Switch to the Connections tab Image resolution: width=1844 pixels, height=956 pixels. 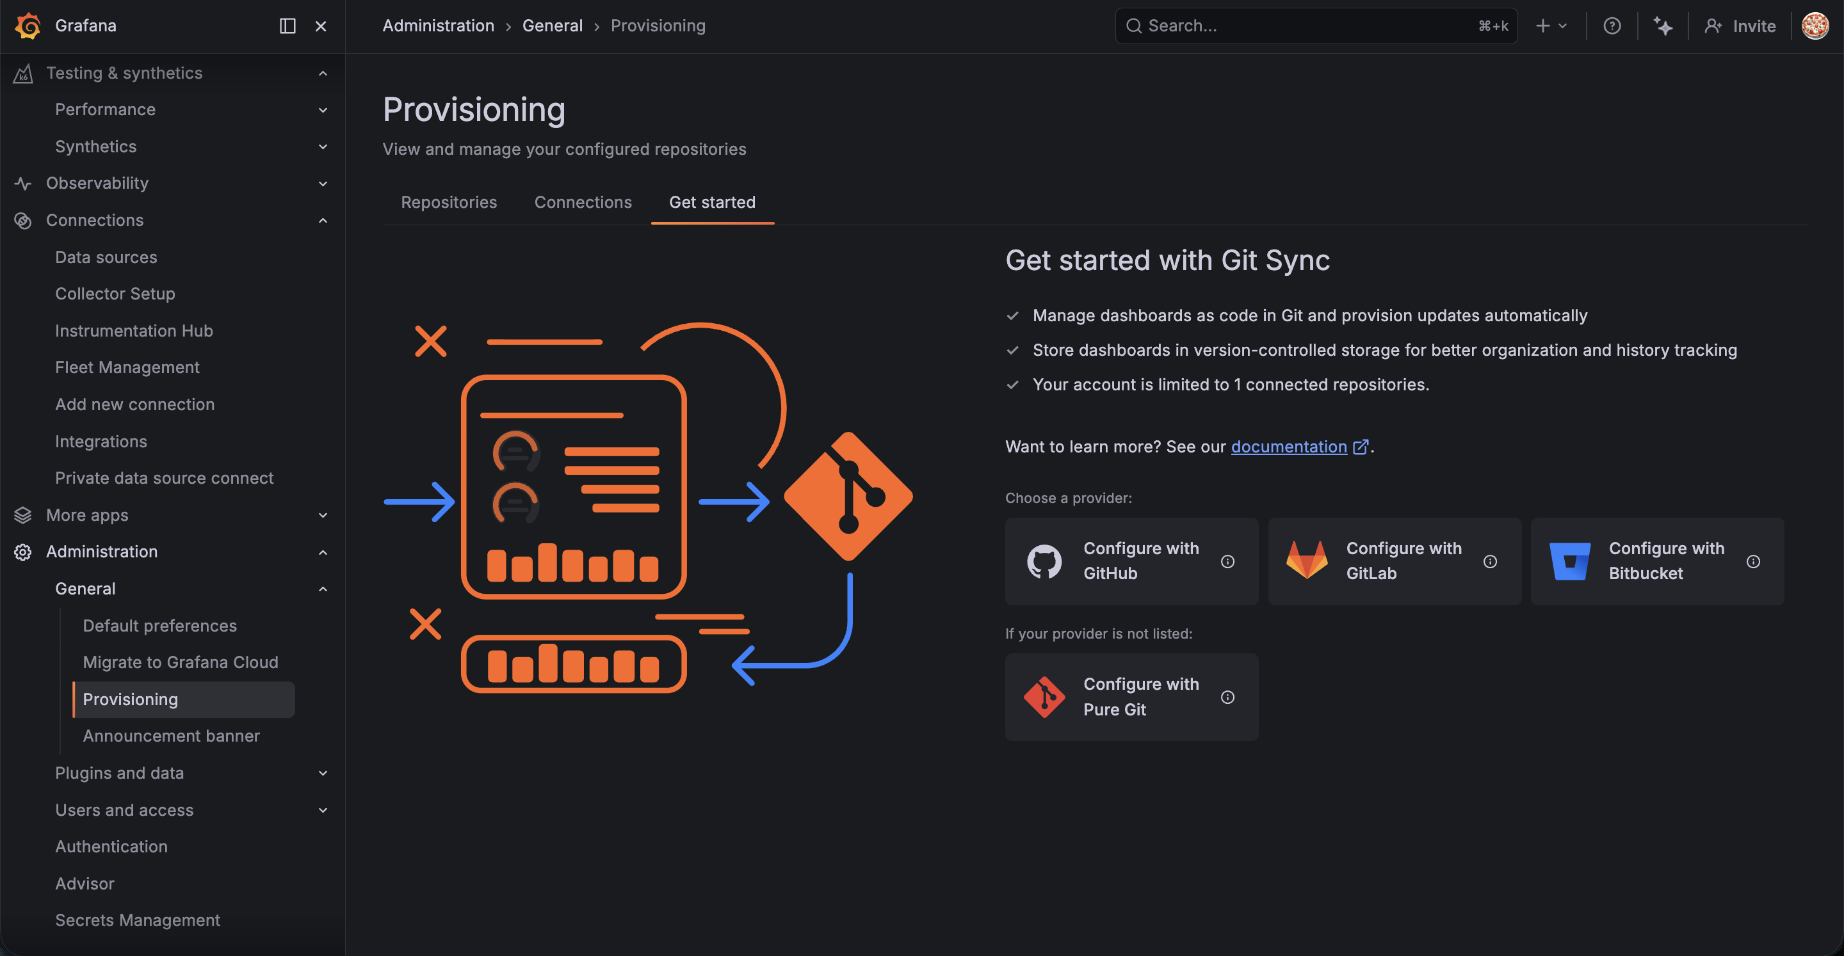(583, 202)
